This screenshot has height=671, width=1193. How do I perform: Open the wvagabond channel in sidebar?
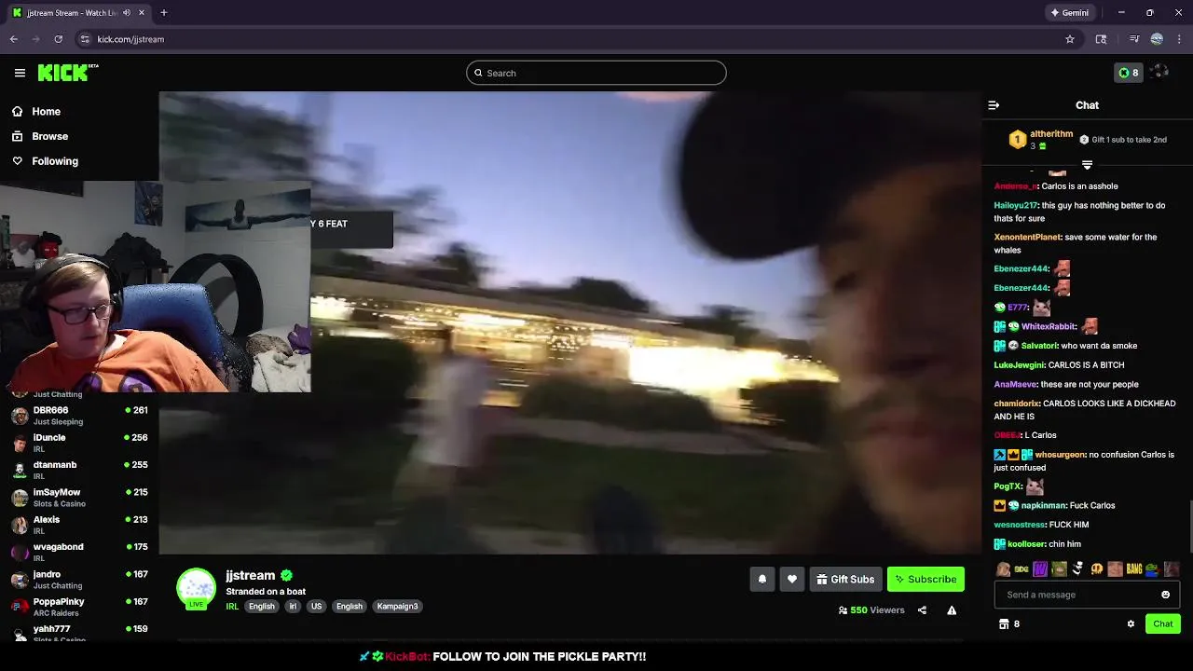coord(81,552)
